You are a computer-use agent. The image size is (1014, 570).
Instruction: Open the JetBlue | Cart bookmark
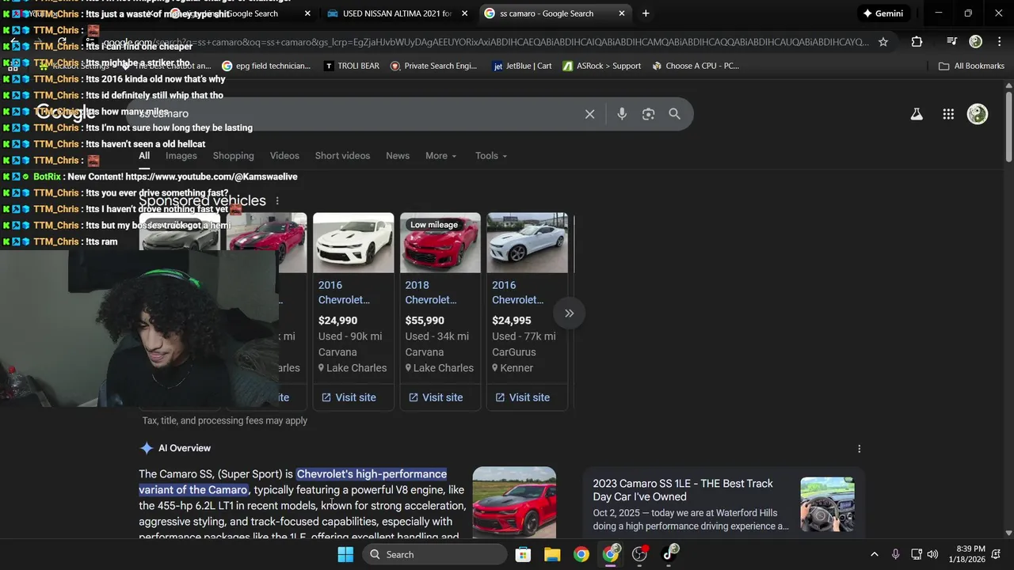(x=522, y=66)
